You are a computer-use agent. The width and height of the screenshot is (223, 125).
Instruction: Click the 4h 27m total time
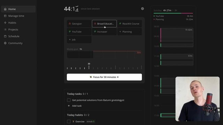167,10
